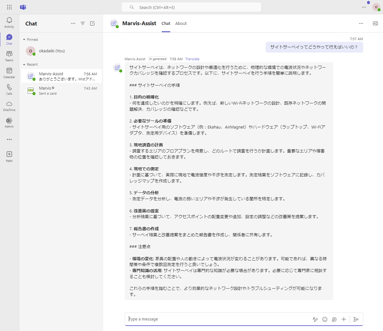Open the Activity feed
The width and height of the screenshot is (383, 331).
9,22
